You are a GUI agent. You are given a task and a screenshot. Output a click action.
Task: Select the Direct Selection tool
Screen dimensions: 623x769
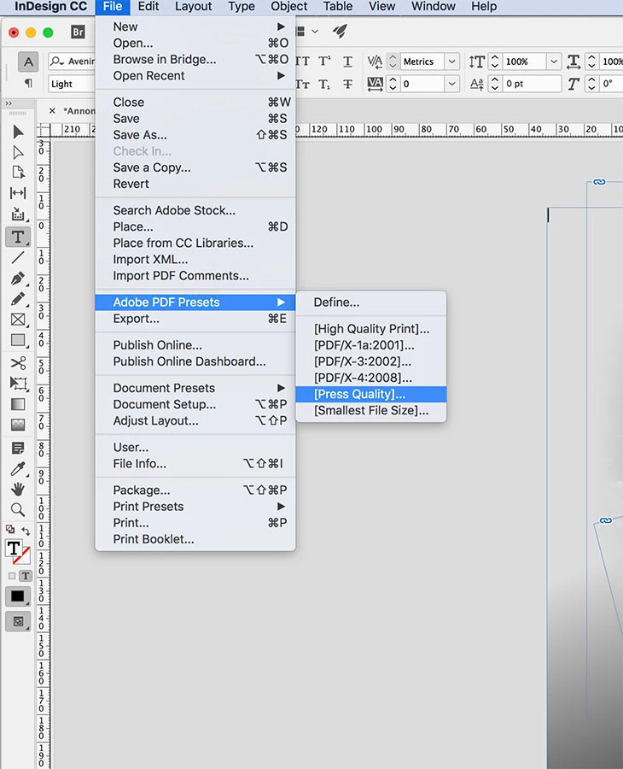point(18,153)
